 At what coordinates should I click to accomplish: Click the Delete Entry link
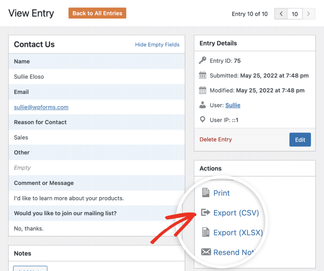(x=215, y=139)
